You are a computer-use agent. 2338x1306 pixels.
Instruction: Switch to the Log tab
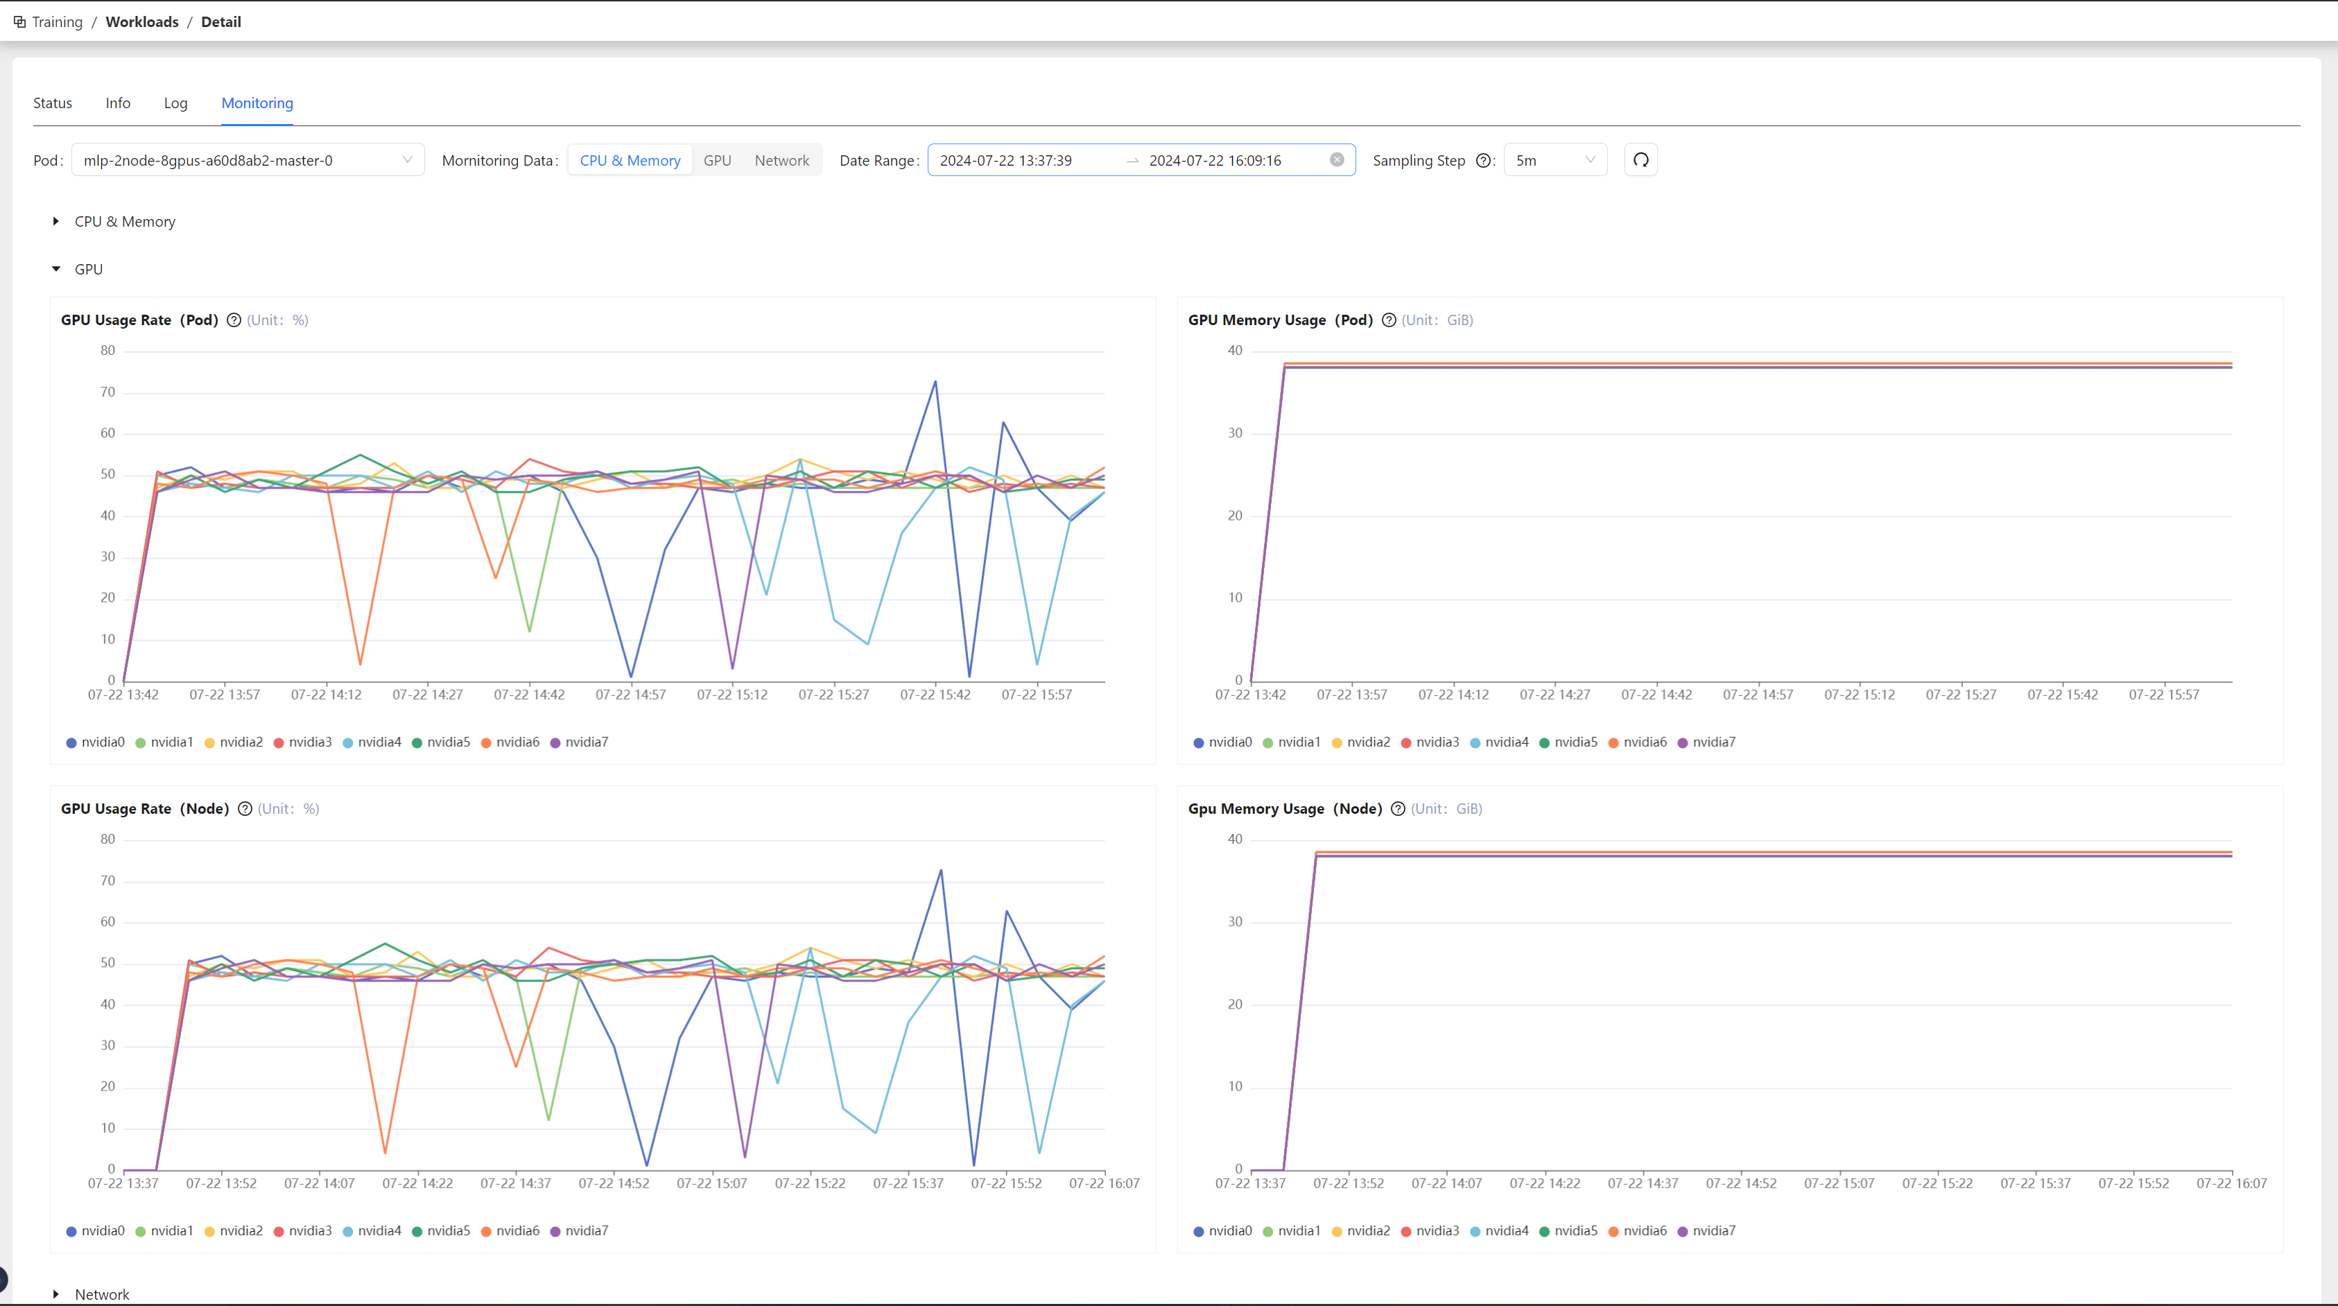176,103
